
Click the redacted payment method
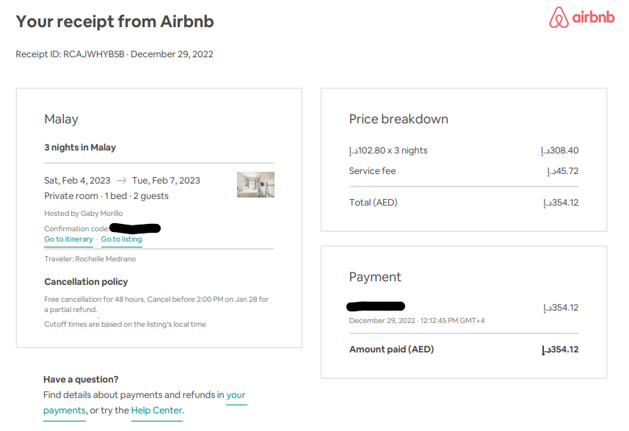(x=377, y=306)
